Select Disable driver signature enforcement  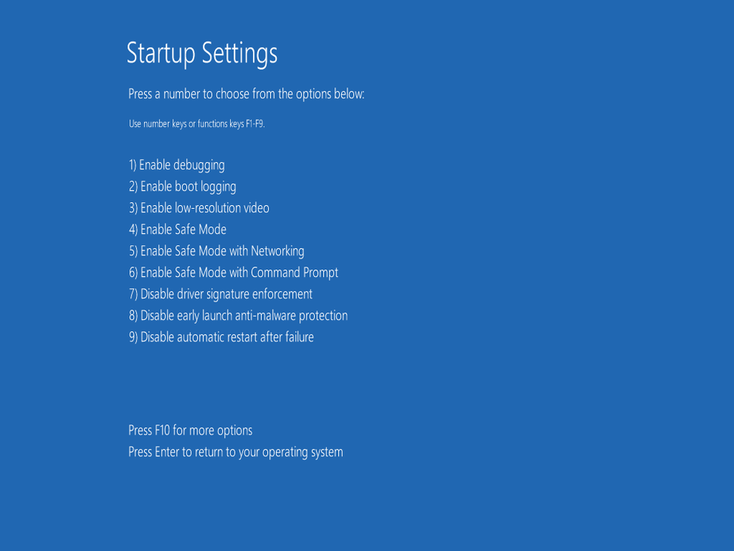(x=220, y=294)
